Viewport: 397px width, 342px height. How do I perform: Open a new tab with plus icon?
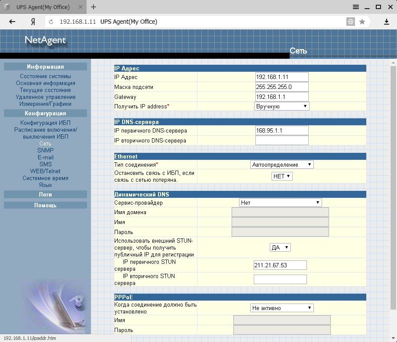[94, 7]
